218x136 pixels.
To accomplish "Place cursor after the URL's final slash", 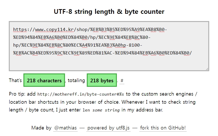I will [x=192, y=53].
